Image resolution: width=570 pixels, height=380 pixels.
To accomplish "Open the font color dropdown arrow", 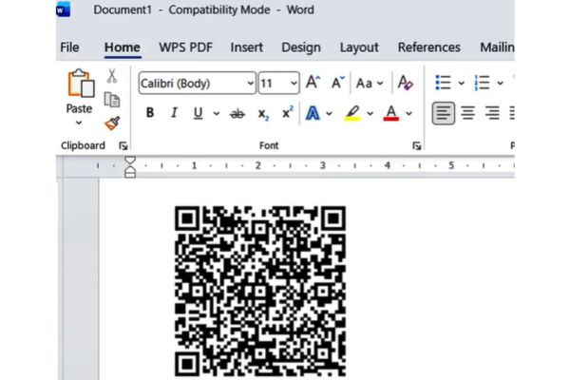I will coord(408,113).
